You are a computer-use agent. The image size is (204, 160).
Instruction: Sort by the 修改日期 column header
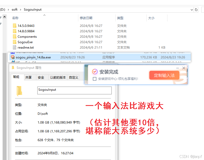[x=86, y=18]
